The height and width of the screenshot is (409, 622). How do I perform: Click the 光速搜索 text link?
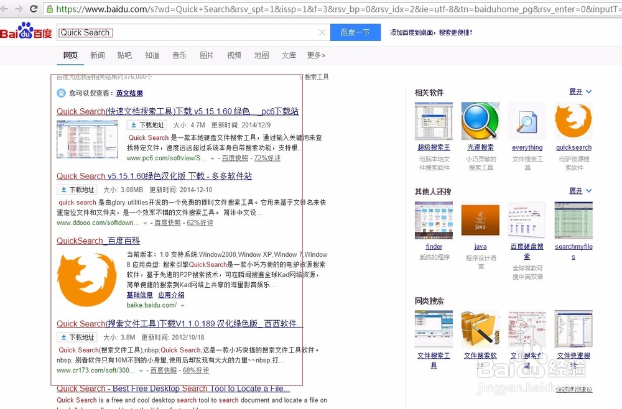(x=480, y=147)
